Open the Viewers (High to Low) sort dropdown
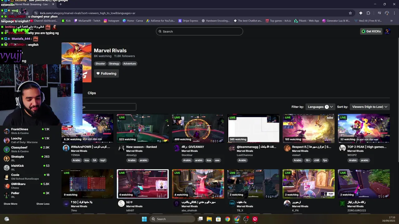The image size is (399, 224). (370, 107)
